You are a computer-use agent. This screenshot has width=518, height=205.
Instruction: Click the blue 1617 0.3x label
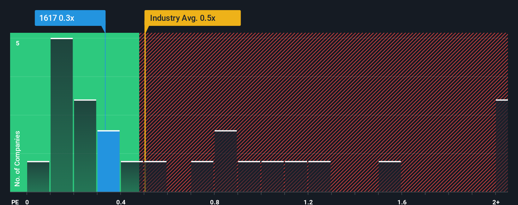tap(70, 18)
